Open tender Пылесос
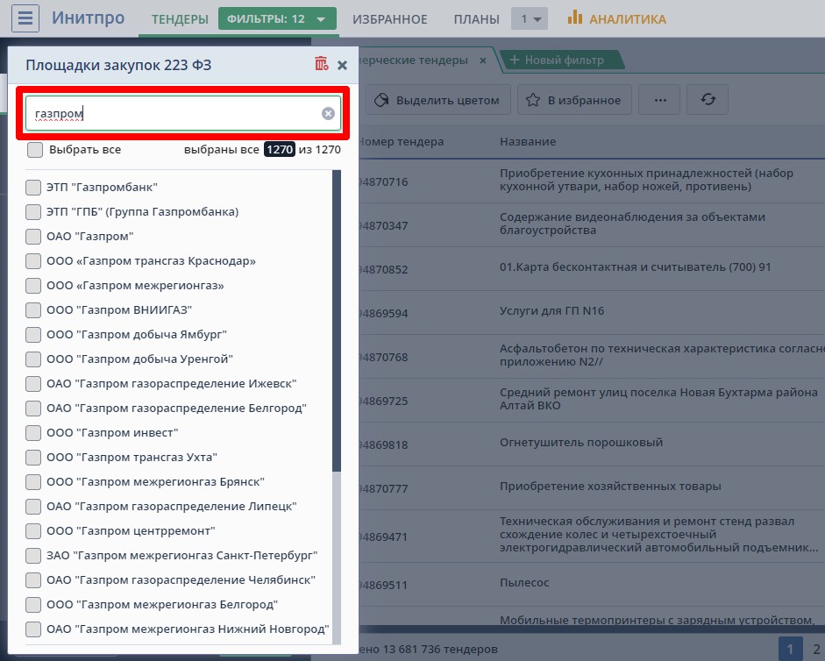The image size is (825, 661). 524,583
